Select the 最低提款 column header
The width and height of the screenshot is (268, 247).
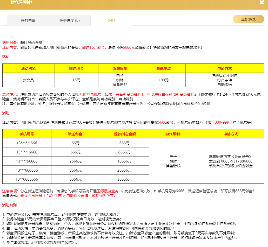coord(164,68)
